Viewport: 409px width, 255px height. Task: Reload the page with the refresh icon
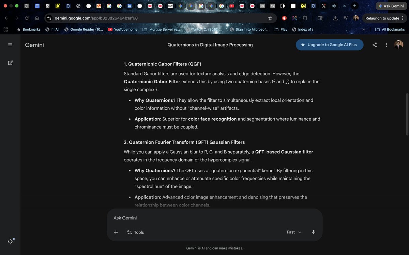[x=27, y=18]
